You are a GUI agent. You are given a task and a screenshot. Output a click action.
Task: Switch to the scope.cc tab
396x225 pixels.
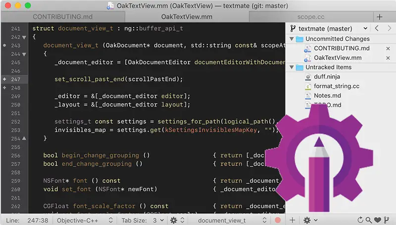point(311,17)
